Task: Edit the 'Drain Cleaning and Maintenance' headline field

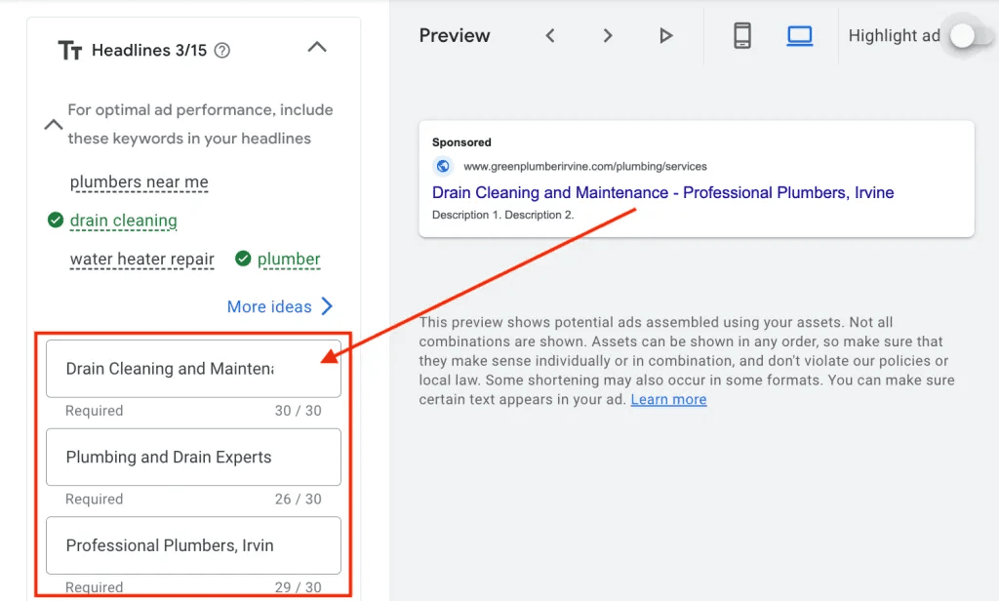Action: click(x=169, y=369)
